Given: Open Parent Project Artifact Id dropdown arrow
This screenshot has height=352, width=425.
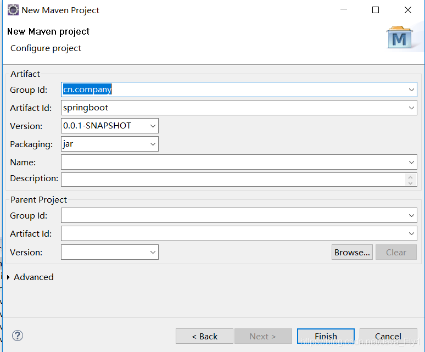Looking at the screenshot, I should (411, 233).
